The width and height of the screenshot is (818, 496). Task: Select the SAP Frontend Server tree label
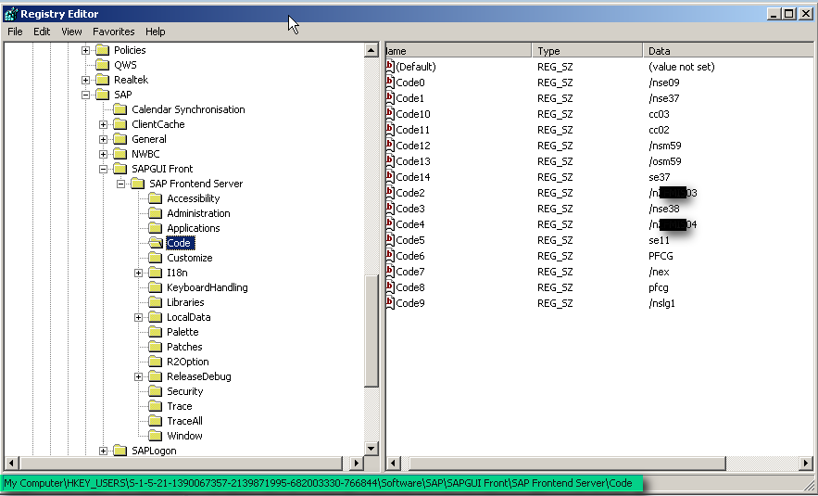point(195,184)
